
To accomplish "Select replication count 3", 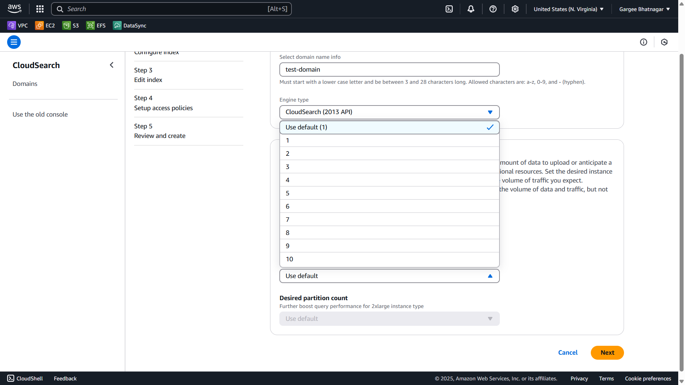I will [389, 167].
